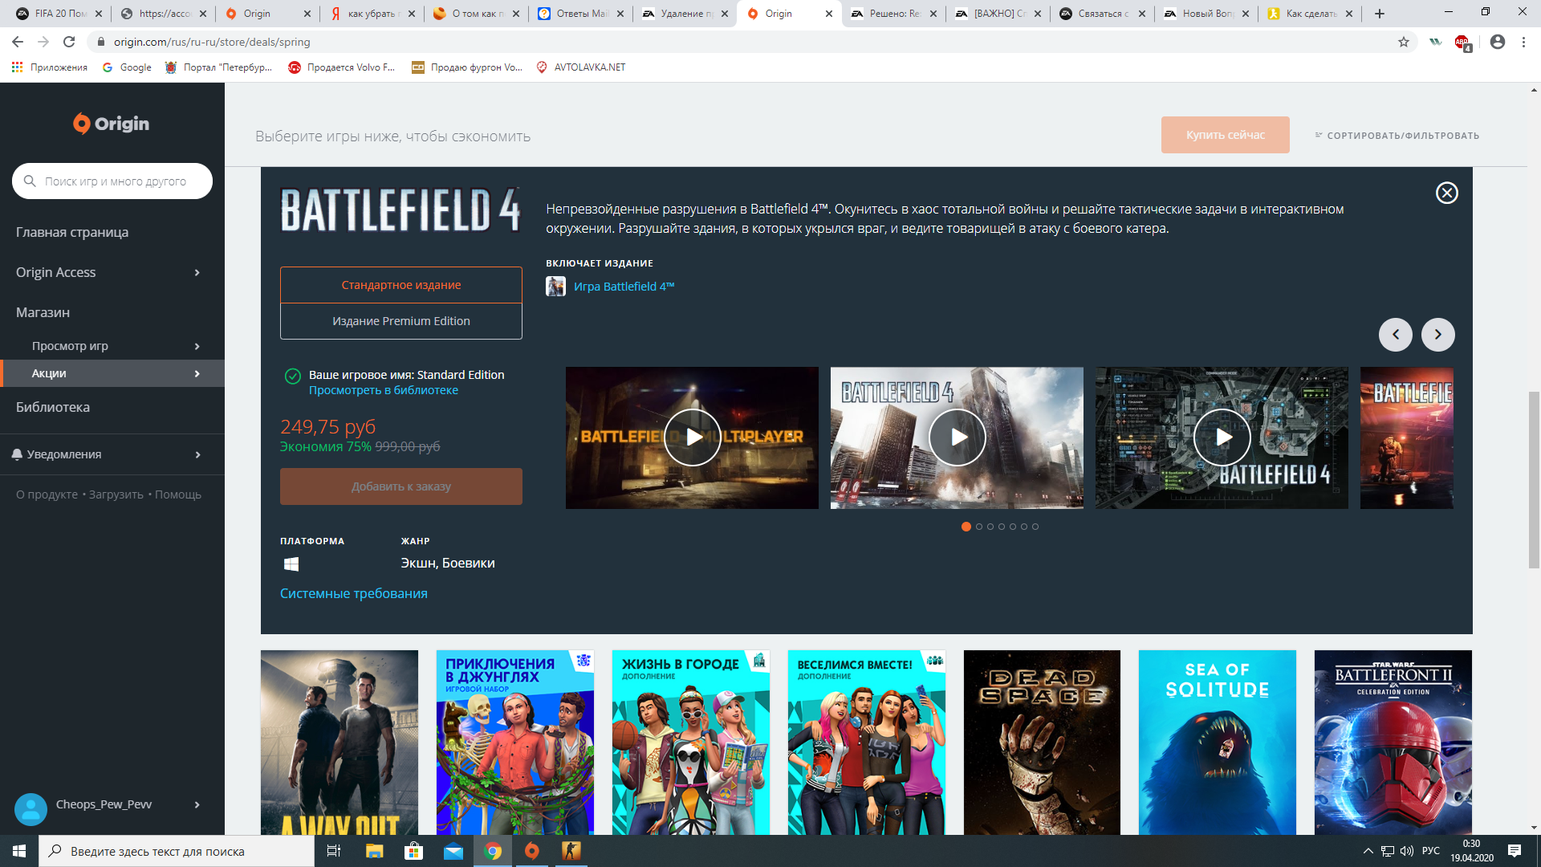Open Origin app from Windows taskbar
This screenshot has width=1541, height=867.
[x=532, y=851]
